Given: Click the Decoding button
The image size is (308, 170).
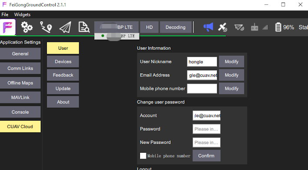Looking at the screenshot, I should click(176, 27).
